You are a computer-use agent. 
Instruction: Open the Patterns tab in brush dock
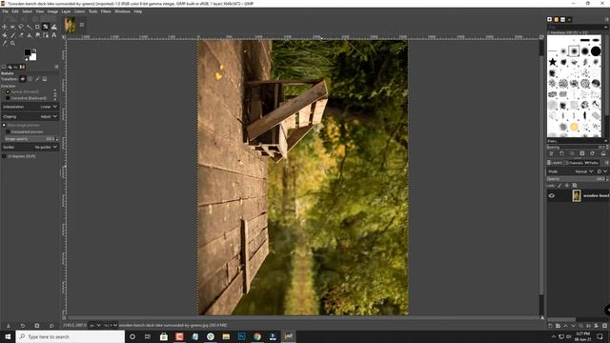tap(557, 19)
